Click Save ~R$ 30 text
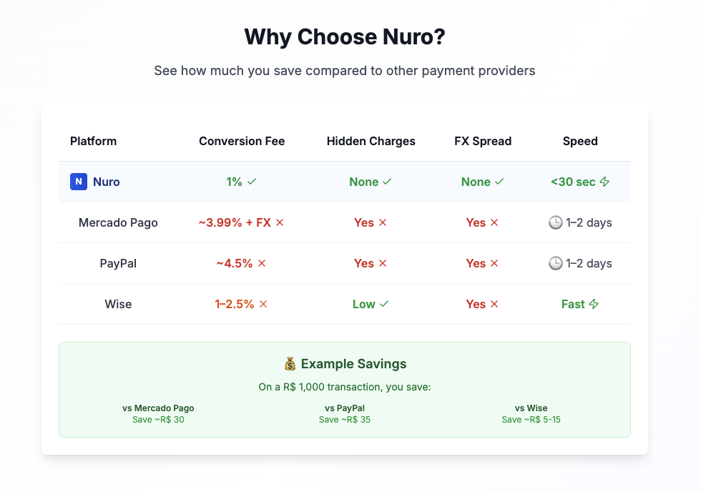The height and width of the screenshot is (492, 701). 158,419
